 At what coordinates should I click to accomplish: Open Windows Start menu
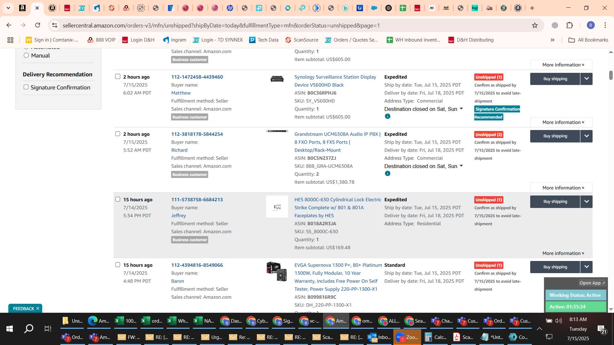pos(10,328)
